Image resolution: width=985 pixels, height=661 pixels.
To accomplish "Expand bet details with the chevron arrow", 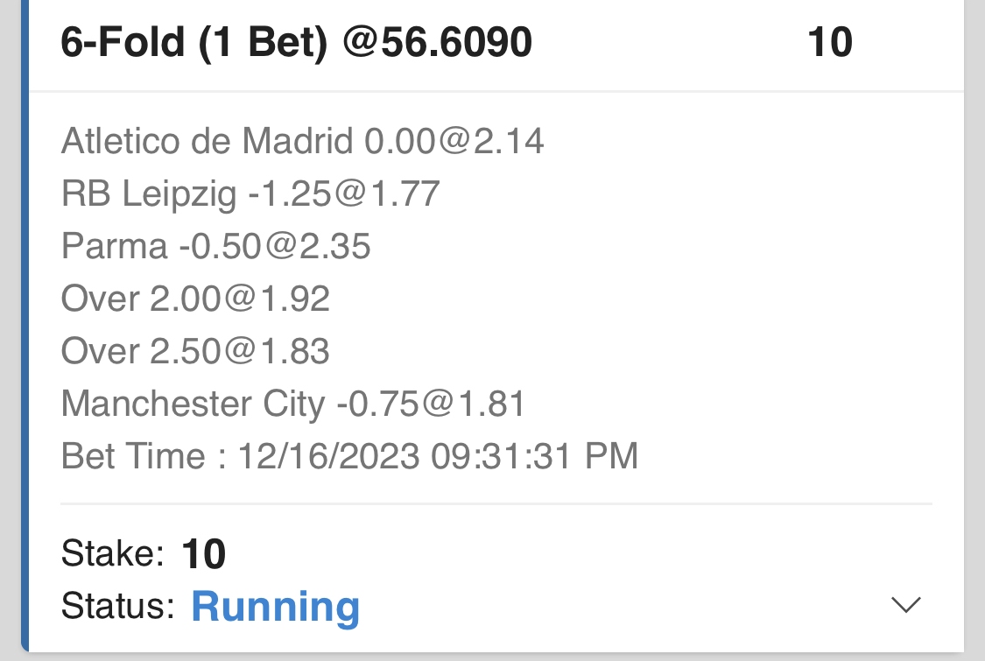I will tap(905, 605).
